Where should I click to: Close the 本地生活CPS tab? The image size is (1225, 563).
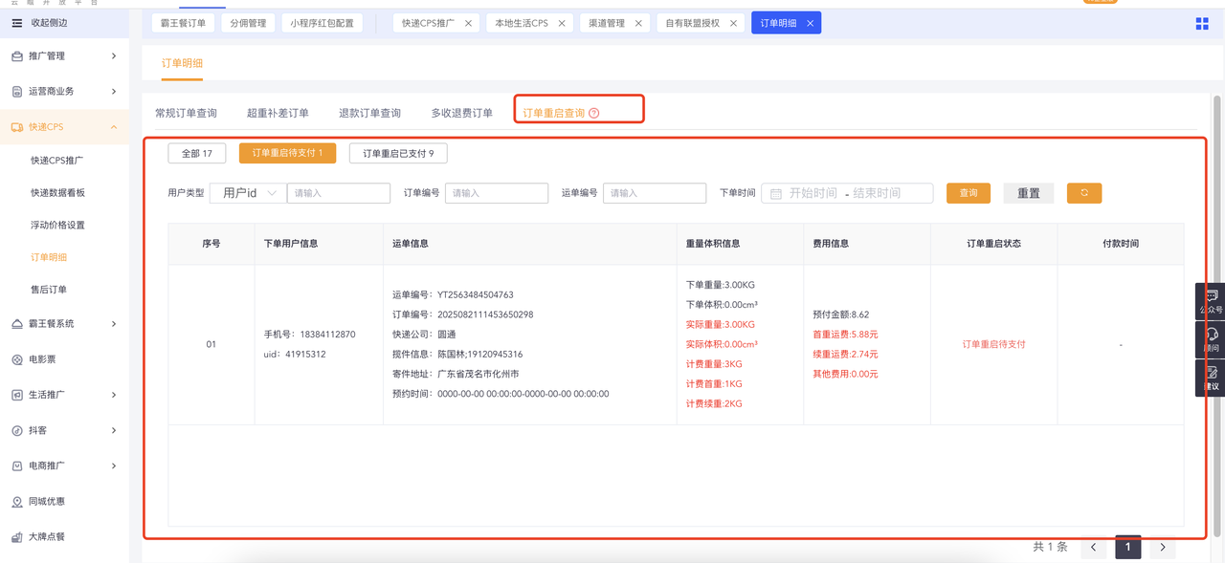click(562, 24)
